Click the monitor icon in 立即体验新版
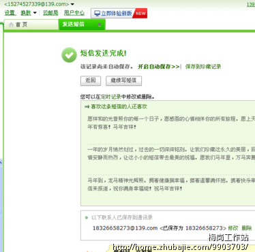 click(97, 14)
